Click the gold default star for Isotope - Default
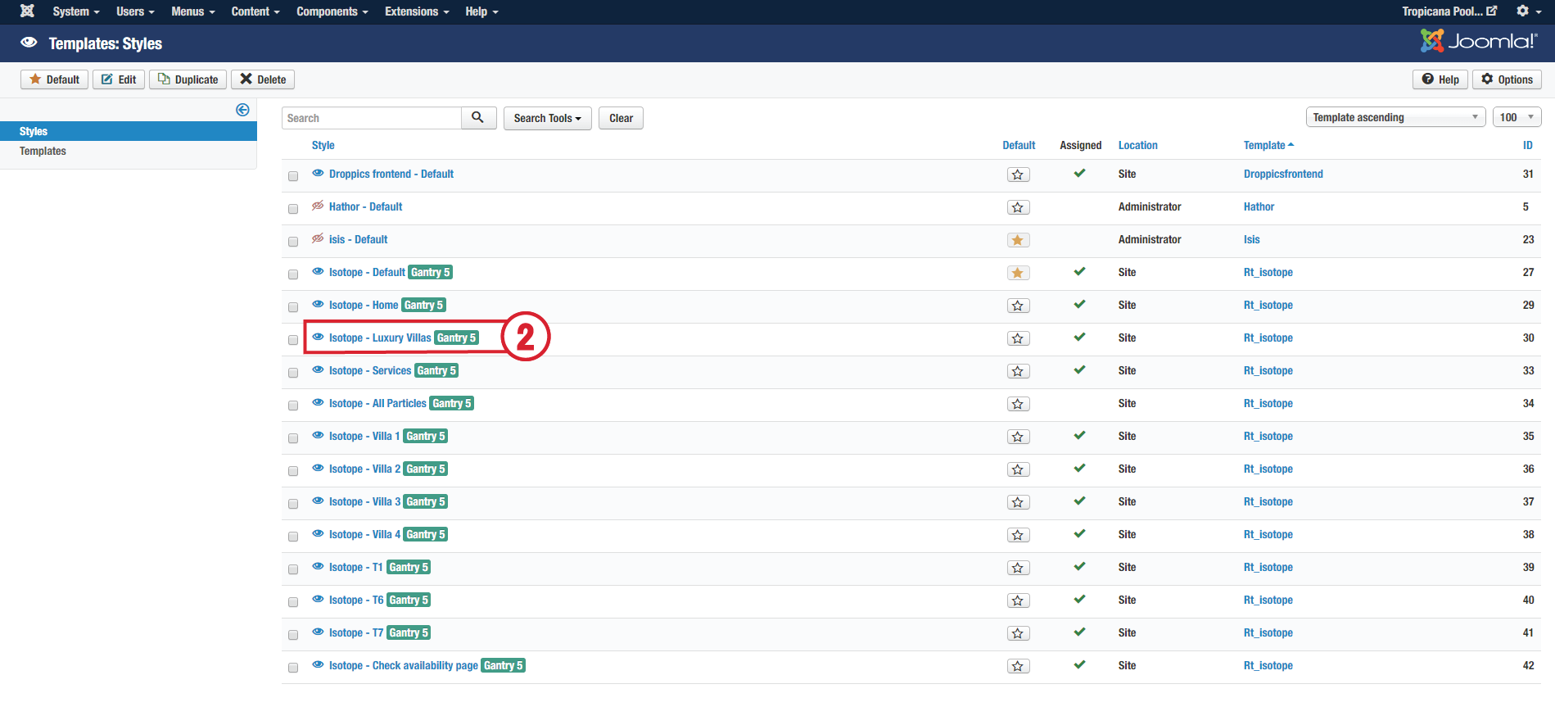This screenshot has width=1555, height=716. coord(1018,273)
